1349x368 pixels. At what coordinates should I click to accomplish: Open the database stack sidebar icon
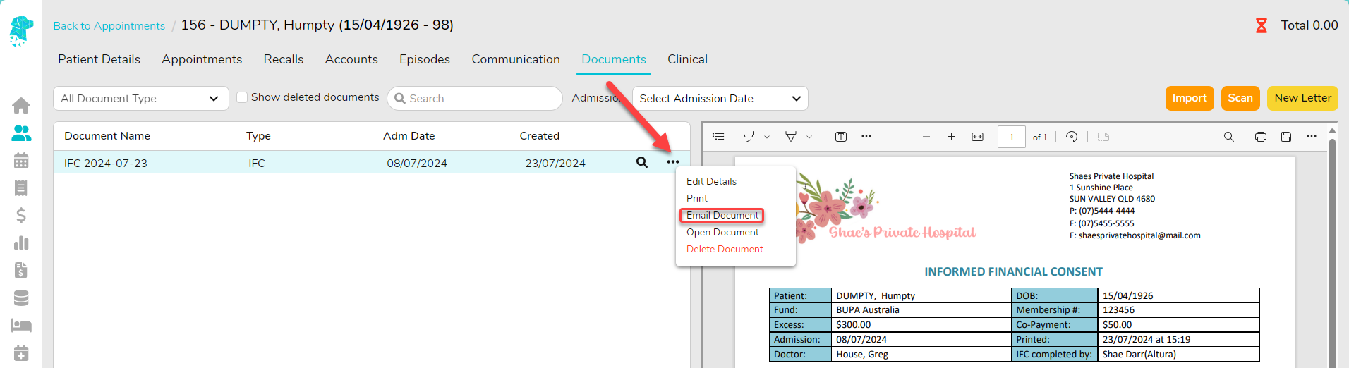click(21, 298)
